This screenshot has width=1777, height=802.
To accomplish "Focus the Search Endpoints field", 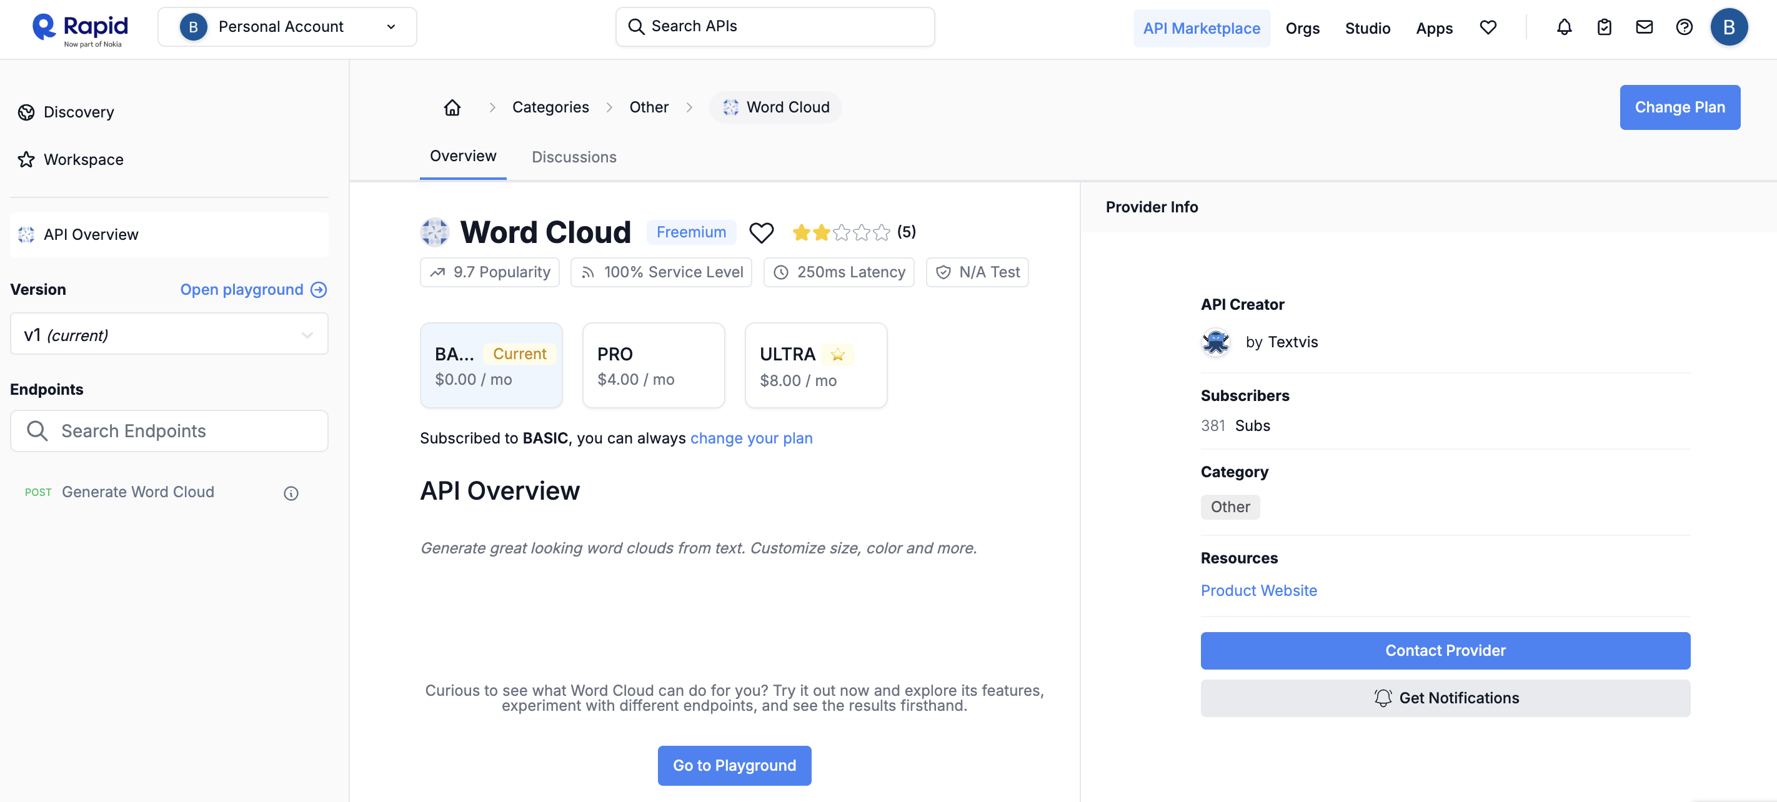I will coord(169,431).
